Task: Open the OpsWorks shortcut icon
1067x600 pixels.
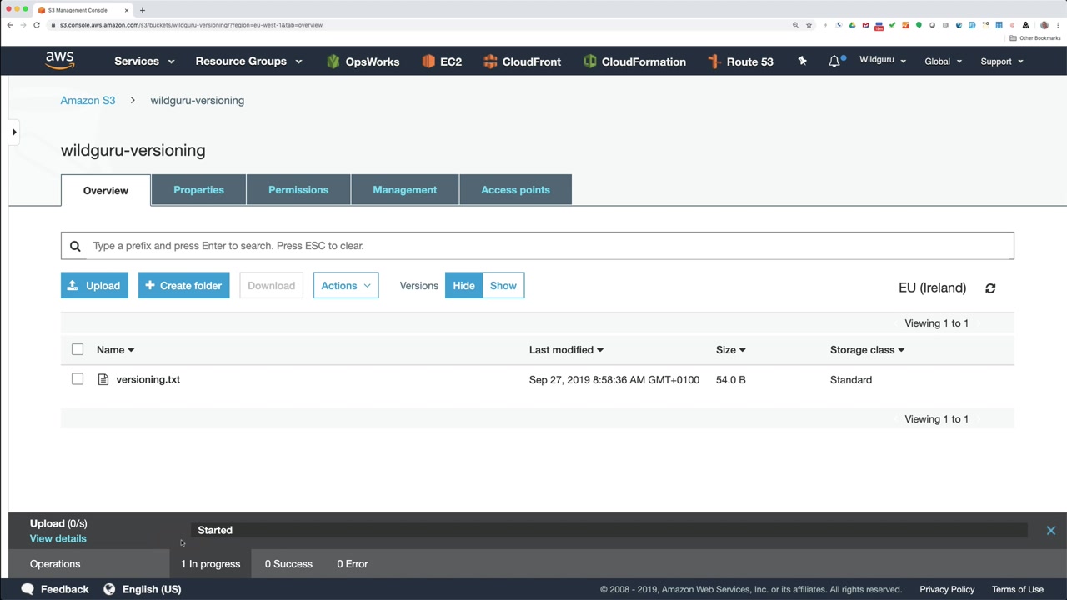Action: (333, 62)
